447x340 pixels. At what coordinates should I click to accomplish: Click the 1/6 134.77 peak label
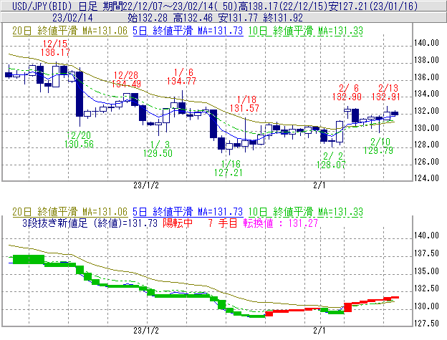click(x=182, y=77)
